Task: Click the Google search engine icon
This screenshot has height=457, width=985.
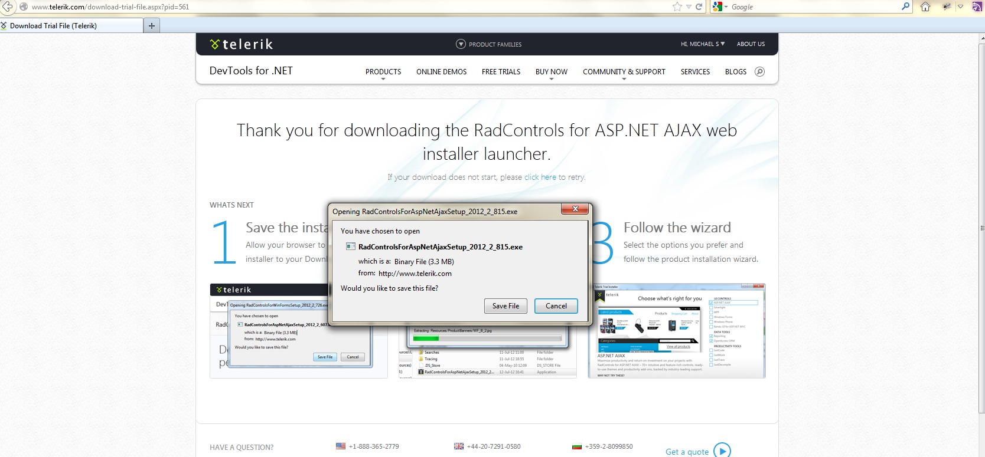Action: [x=717, y=7]
